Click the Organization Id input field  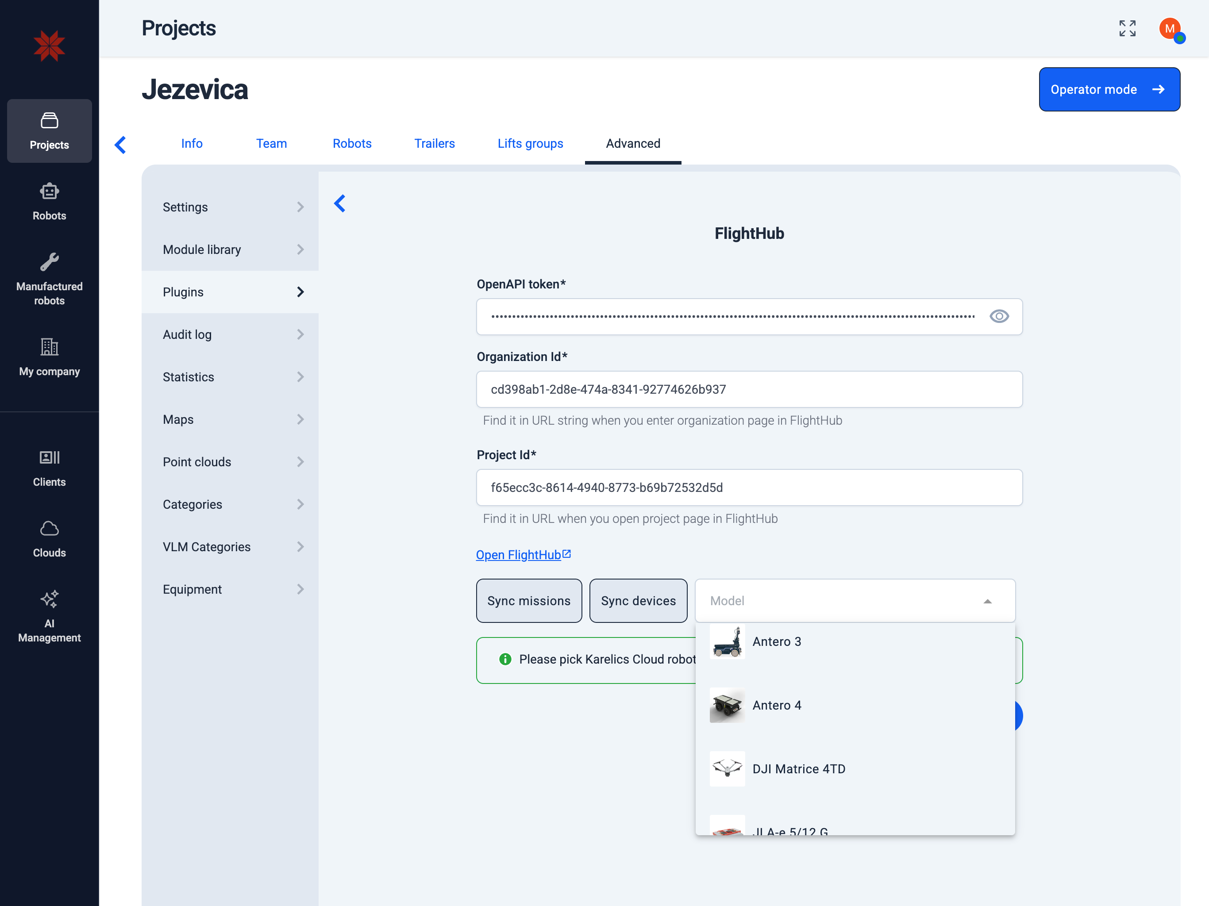point(749,389)
